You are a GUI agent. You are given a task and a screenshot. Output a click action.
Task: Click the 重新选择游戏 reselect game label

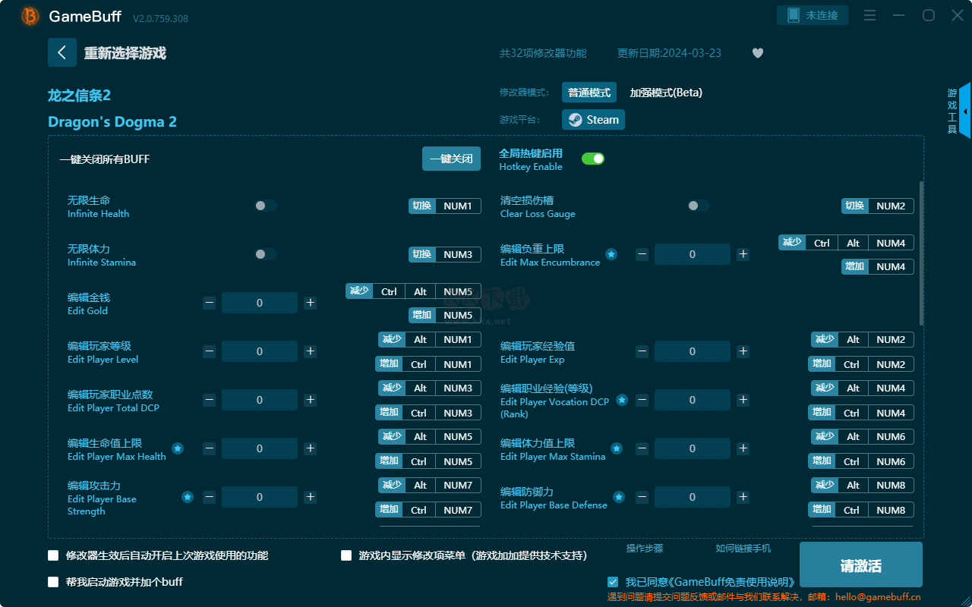click(x=125, y=53)
